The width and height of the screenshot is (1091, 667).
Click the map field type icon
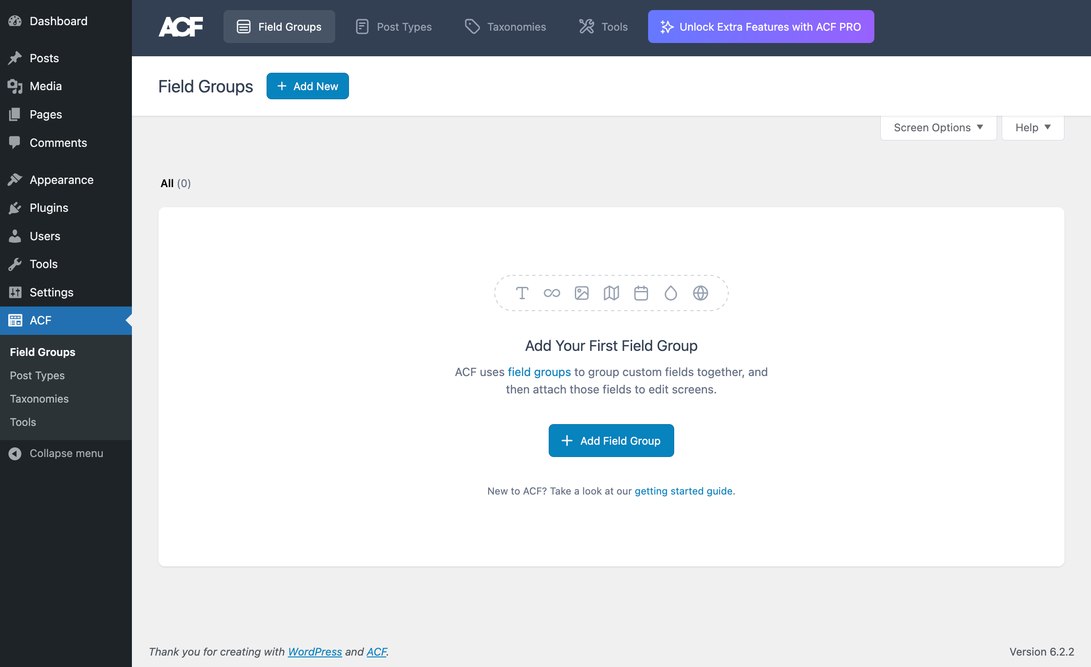(611, 293)
